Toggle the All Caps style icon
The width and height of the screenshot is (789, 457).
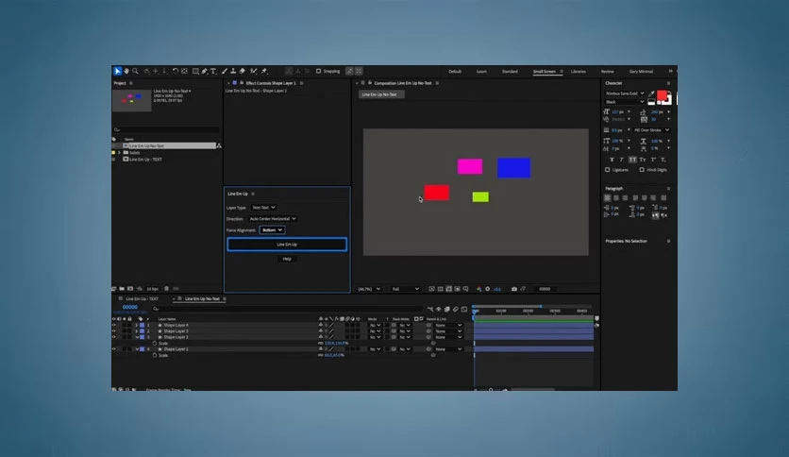point(632,160)
